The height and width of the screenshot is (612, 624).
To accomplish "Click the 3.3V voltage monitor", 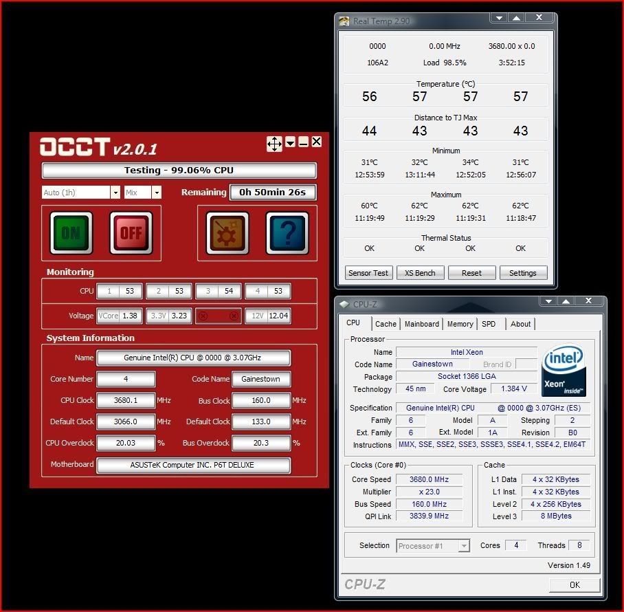I will (x=169, y=316).
